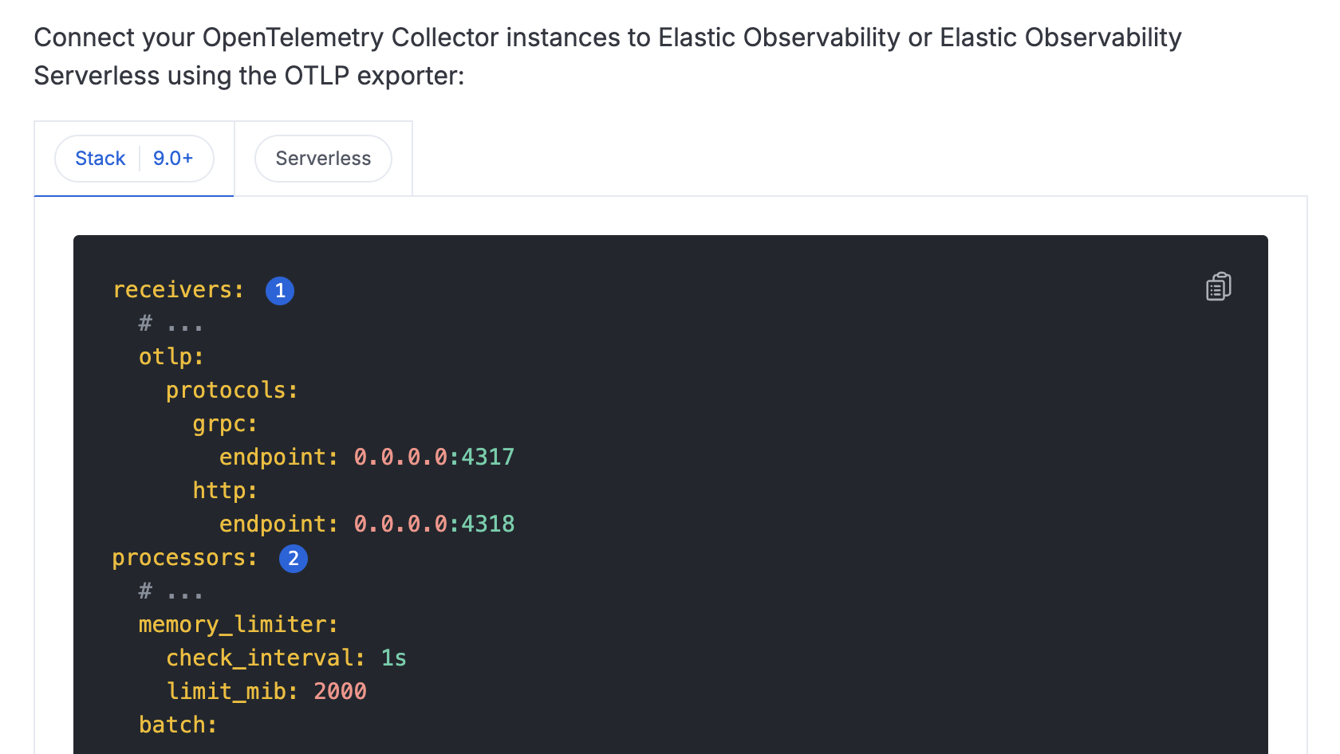Image resolution: width=1340 pixels, height=754 pixels.
Task: Click the 'processors:' key in the code
Action: coord(185,558)
